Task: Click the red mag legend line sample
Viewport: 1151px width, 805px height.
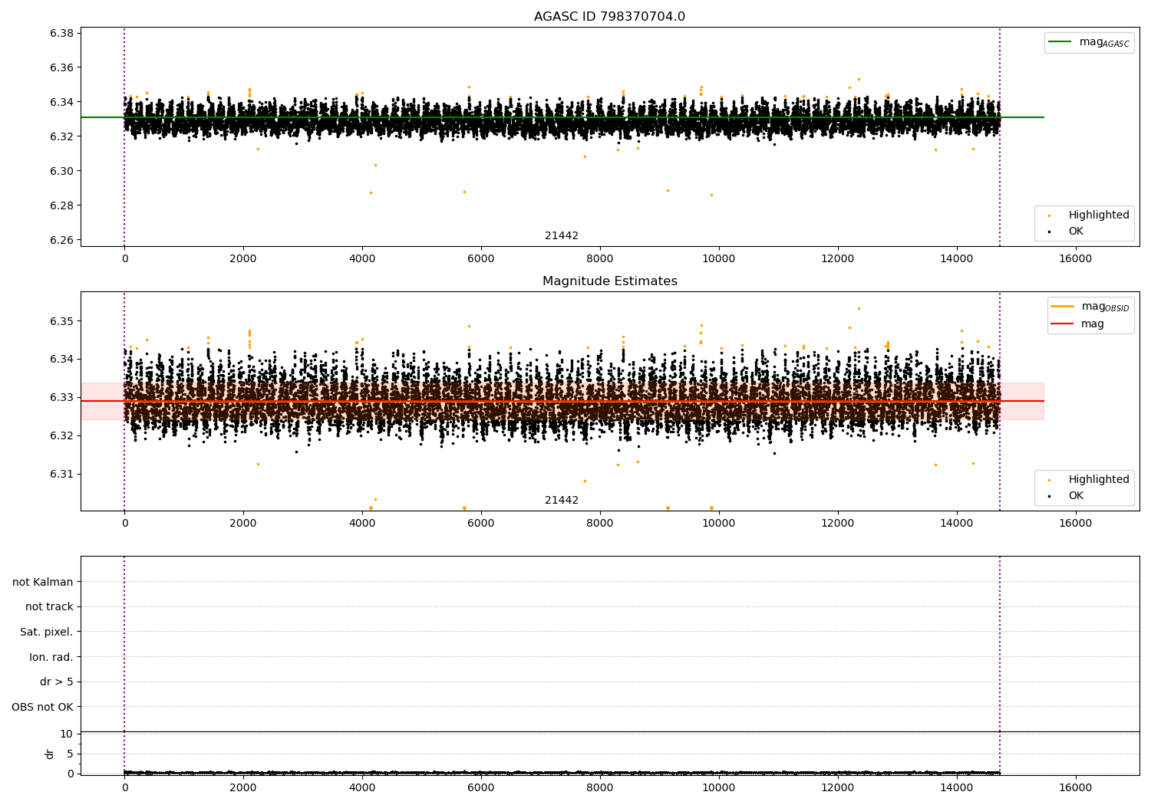Action: [x=1063, y=324]
